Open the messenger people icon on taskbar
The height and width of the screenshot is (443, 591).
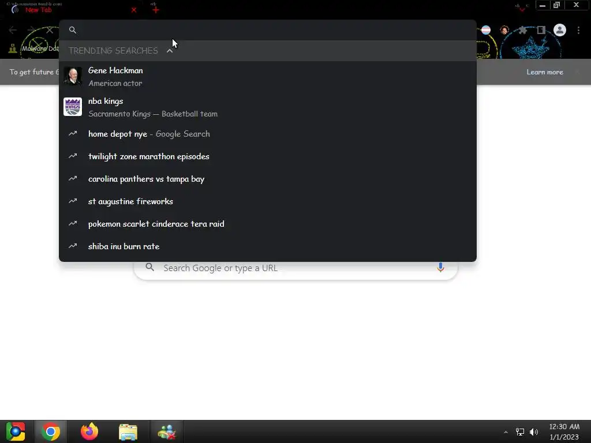[x=167, y=431]
